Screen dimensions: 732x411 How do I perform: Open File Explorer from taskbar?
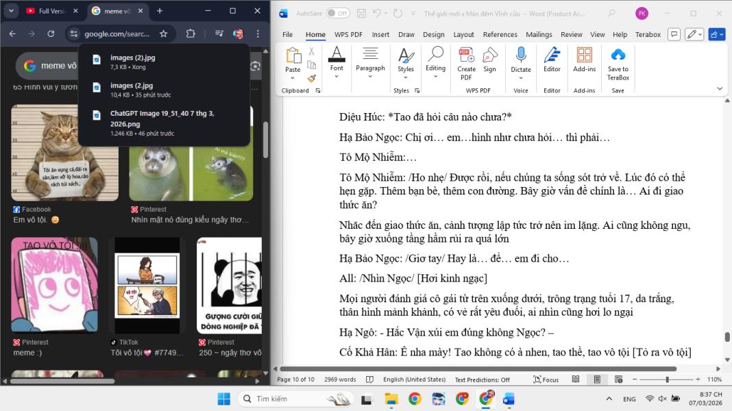click(x=391, y=399)
